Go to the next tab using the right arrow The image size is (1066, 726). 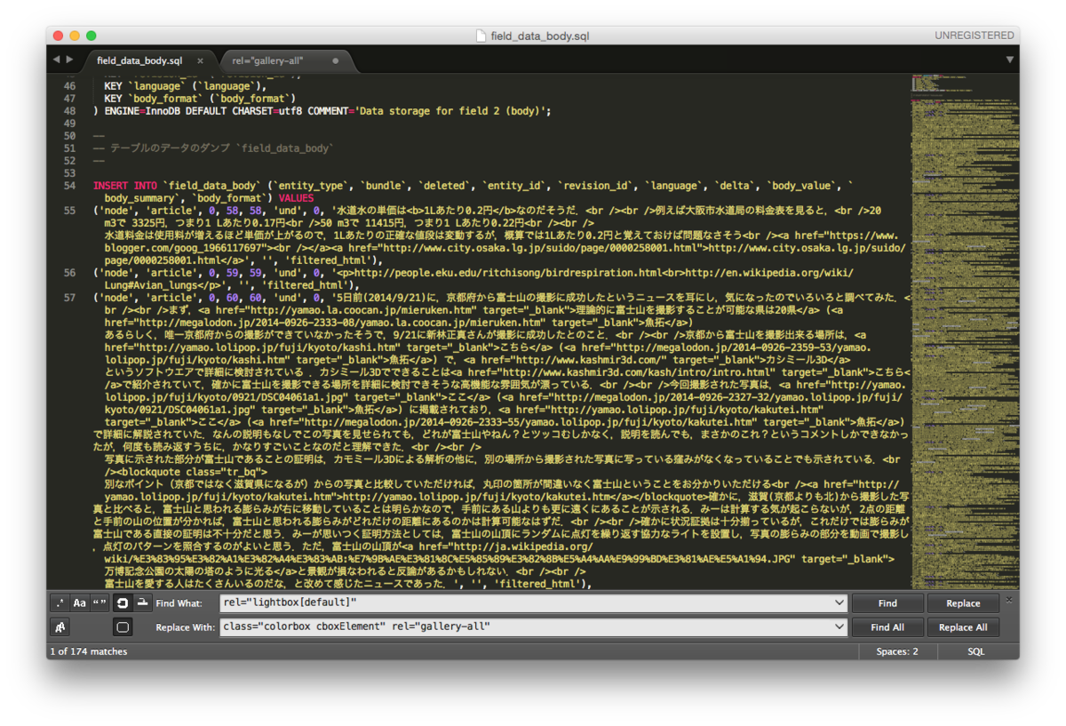(69, 60)
